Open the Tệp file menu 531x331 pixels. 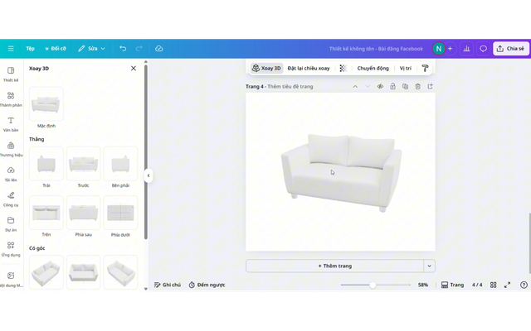[30, 49]
